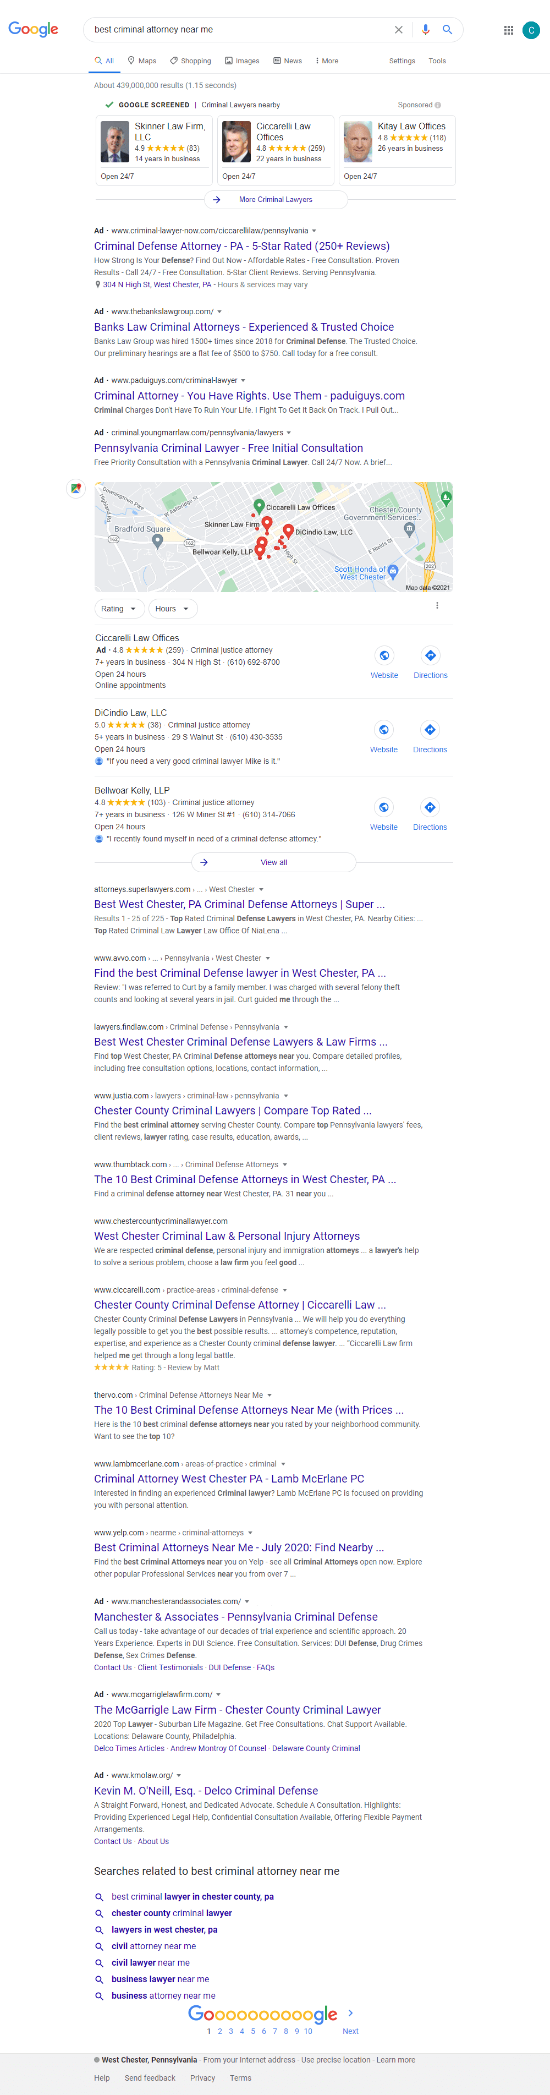Get Directions to DiCindio Law

(x=431, y=730)
